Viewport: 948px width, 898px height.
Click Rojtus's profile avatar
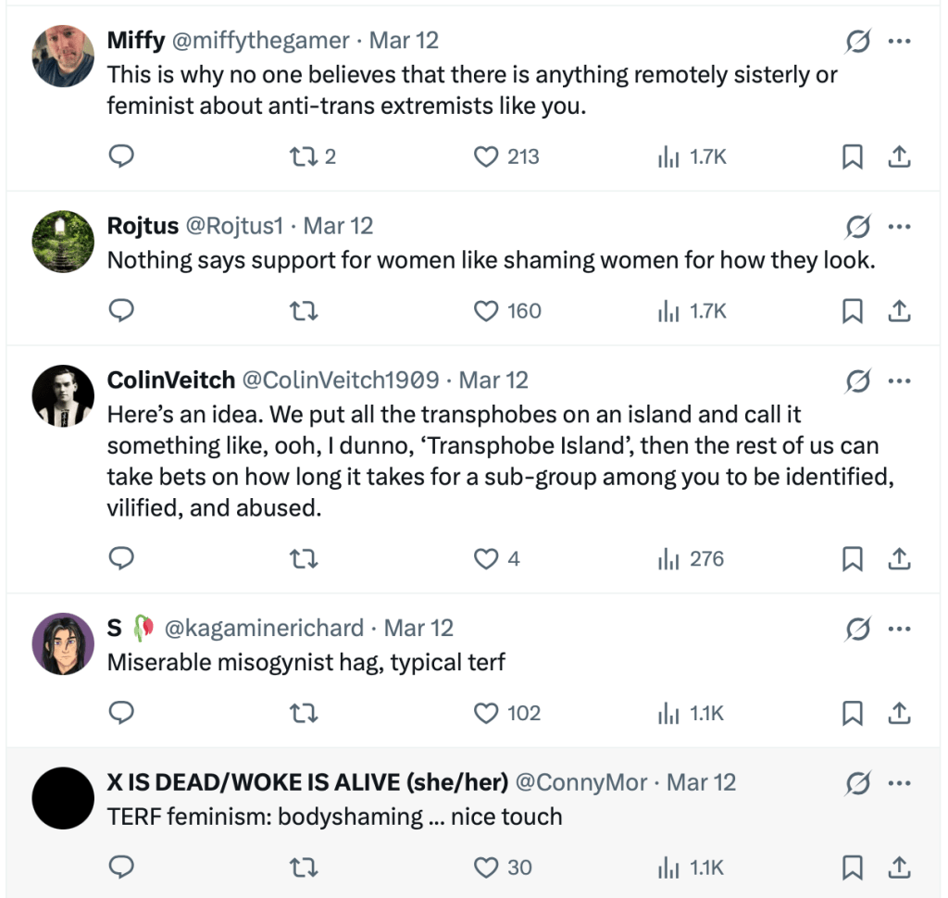pos(63,242)
